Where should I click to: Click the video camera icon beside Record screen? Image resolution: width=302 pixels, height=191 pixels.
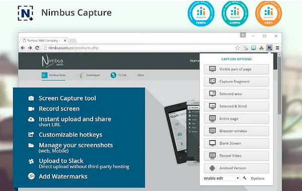pyautogui.click(x=31, y=109)
